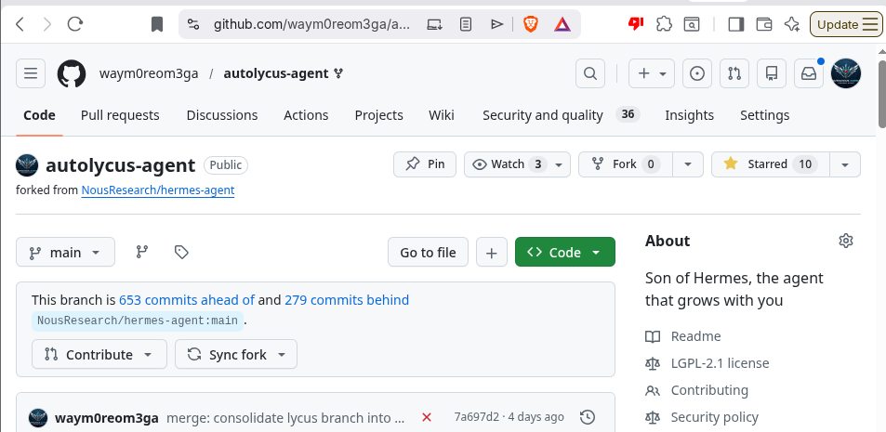
Task: Open commit history clock icon
Action: [x=588, y=417]
